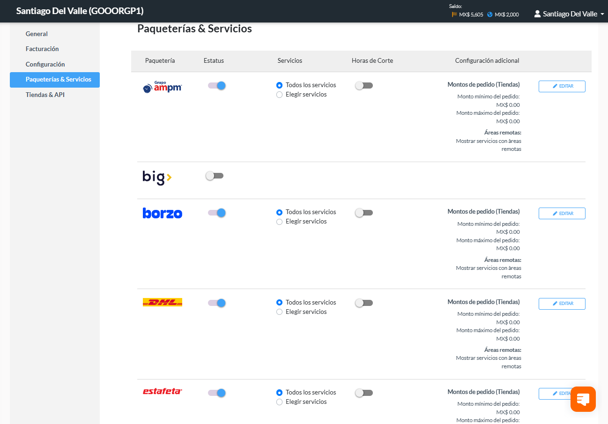Click the DHL carrier logo
The height and width of the screenshot is (424, 608).
pos(162,302)
